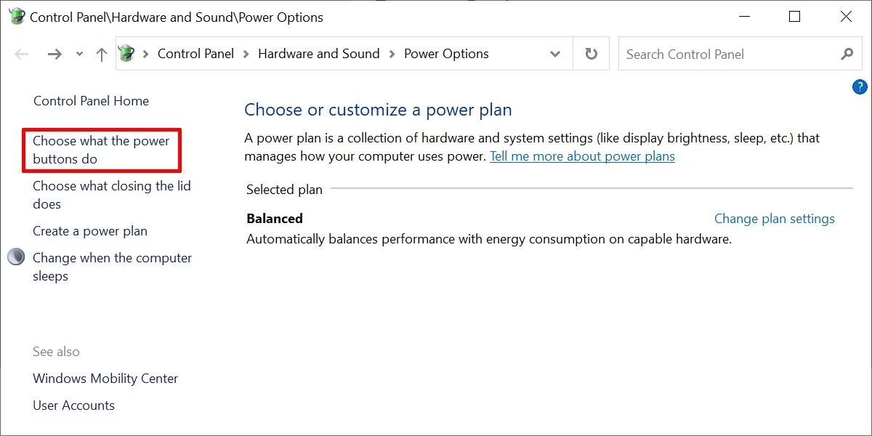This screenshot has width=872, height=436.
Task: Go up one level with the Up arrow
Action: [x=102, y=54]
